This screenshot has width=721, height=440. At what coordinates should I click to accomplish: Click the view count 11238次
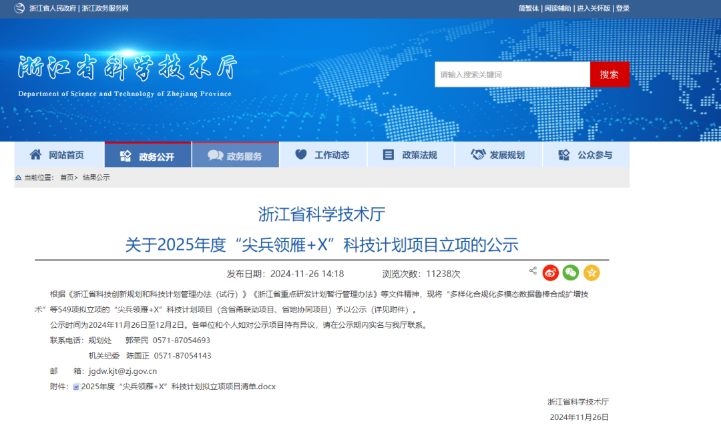pos(443,274)
